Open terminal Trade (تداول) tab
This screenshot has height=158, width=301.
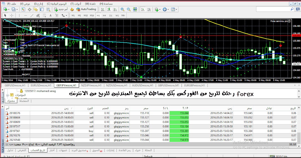tap(10, 150)
